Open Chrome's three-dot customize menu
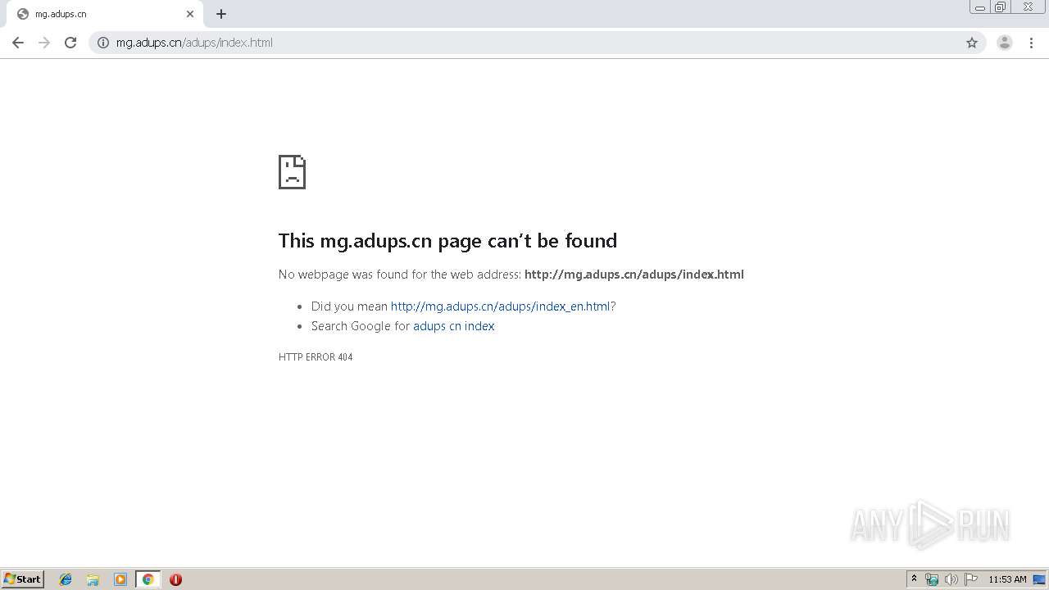The image size is (1049, 590). point(1032,43)
